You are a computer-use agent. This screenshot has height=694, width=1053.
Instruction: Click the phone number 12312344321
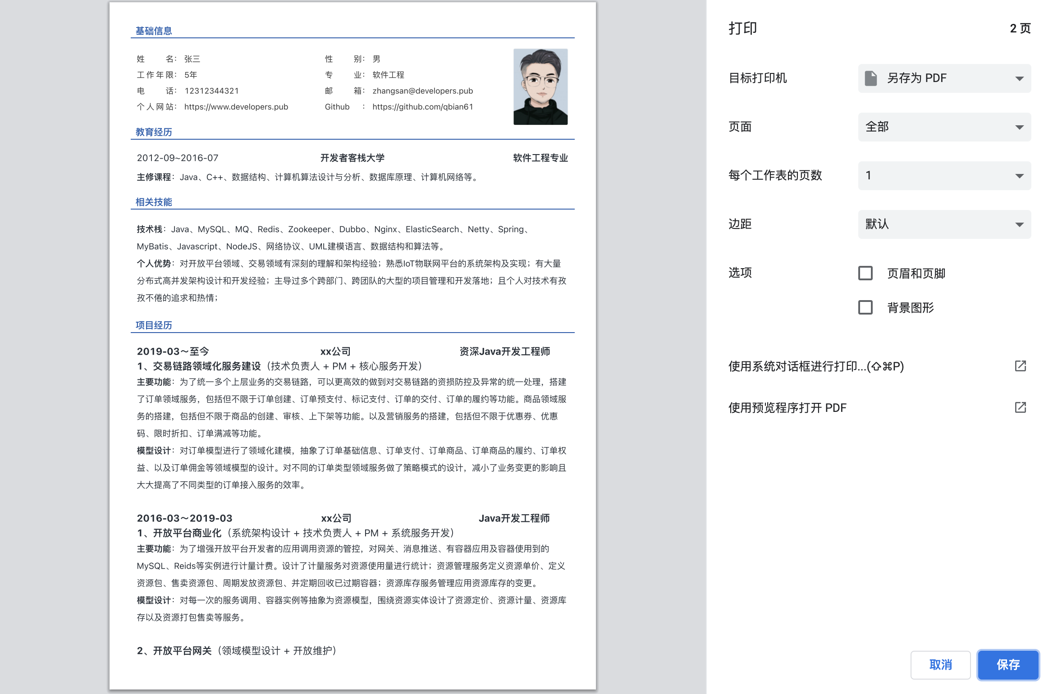tap(212, 91)
